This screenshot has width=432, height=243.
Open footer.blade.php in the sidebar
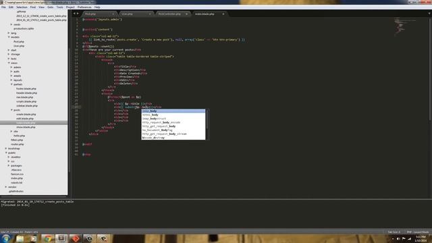click(x=26, y=88)
